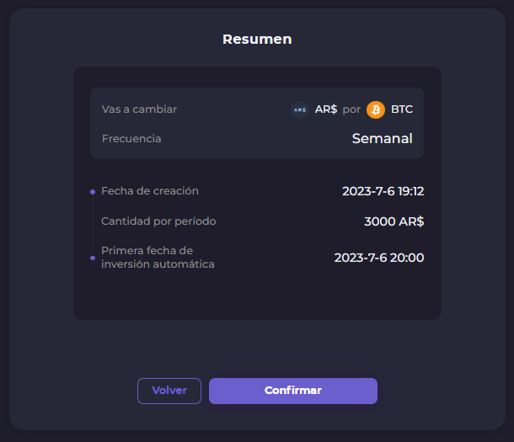This screenshot has width=514, height=442.
Task: Click the Cantidad por período label
Action: pyautogui.click(x=158, y=221)
